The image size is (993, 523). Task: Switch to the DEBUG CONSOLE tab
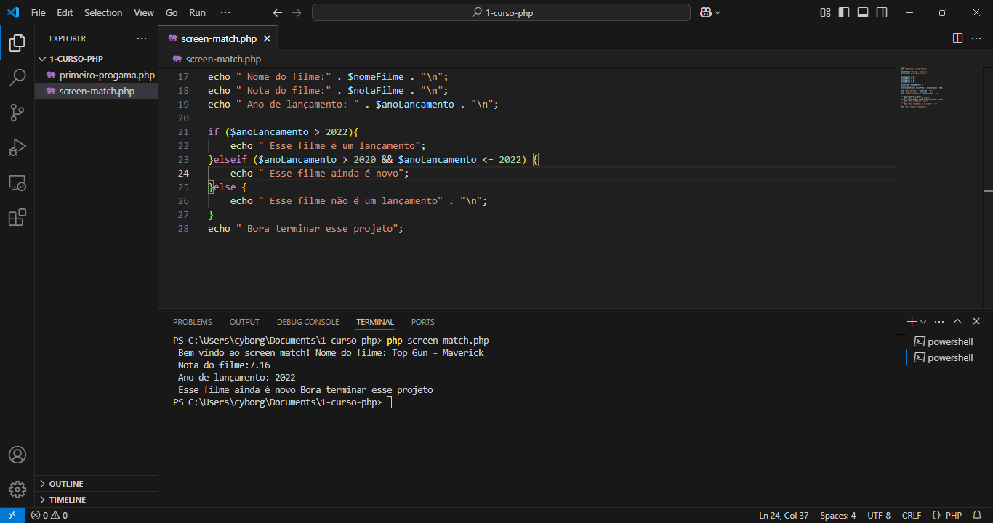[307, 322]
